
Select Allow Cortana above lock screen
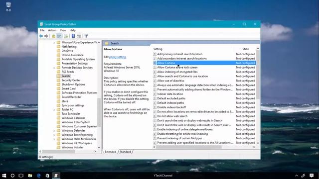click(x=177, y=68)
